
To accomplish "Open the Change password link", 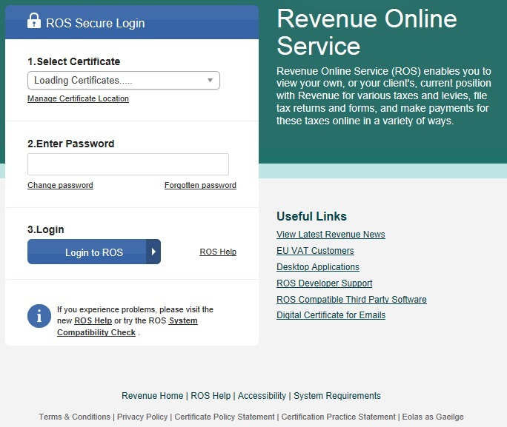I will 60,185.
